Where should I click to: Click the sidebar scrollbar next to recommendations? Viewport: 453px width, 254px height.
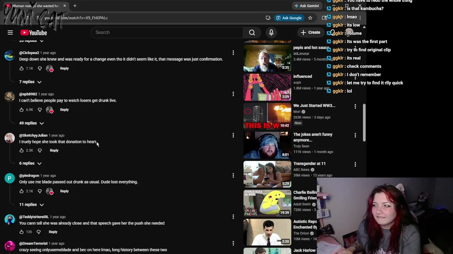(x=364, y=123)
